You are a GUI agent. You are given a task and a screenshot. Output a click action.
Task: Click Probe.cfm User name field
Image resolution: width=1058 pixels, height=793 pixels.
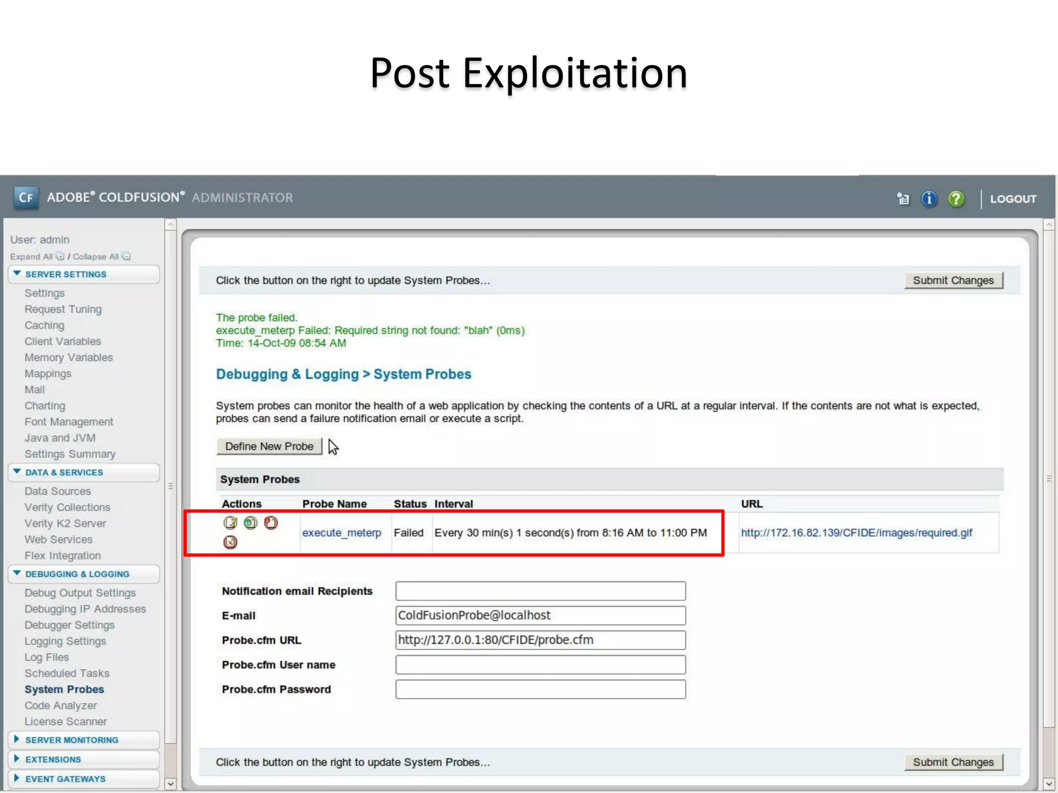tap(540, 665)
